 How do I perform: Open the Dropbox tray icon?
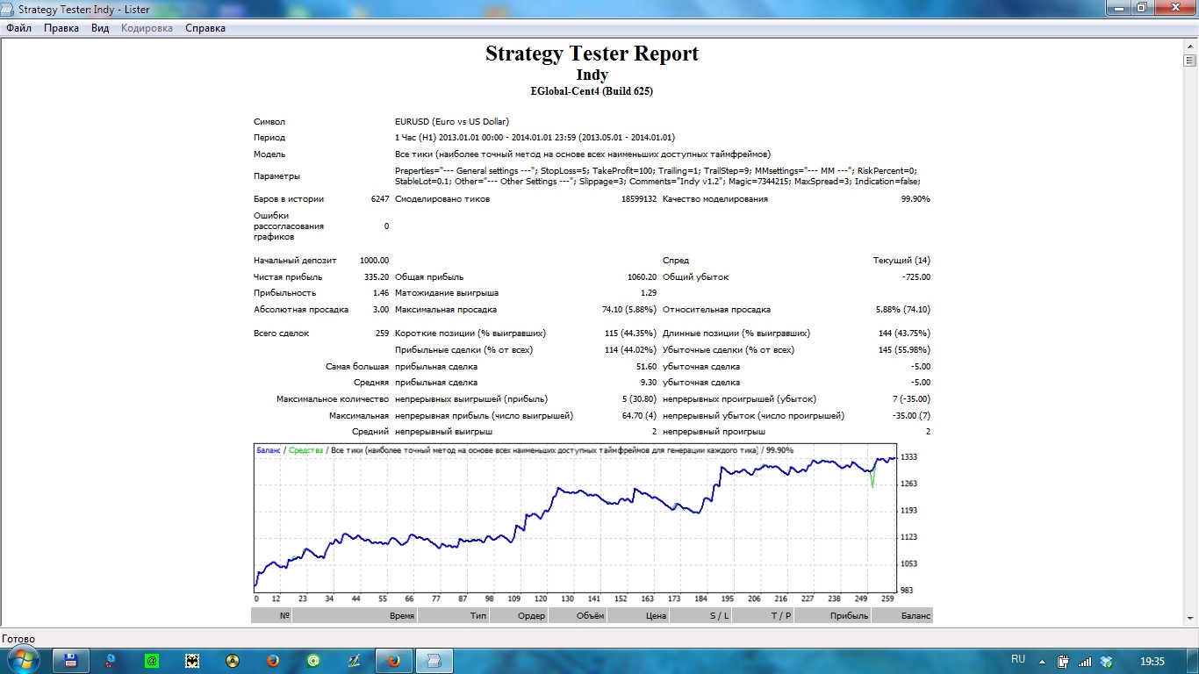(x=1106, y=661)
